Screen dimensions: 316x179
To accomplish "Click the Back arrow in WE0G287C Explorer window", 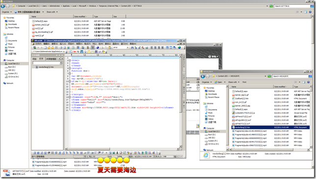I will coord(203,76).
